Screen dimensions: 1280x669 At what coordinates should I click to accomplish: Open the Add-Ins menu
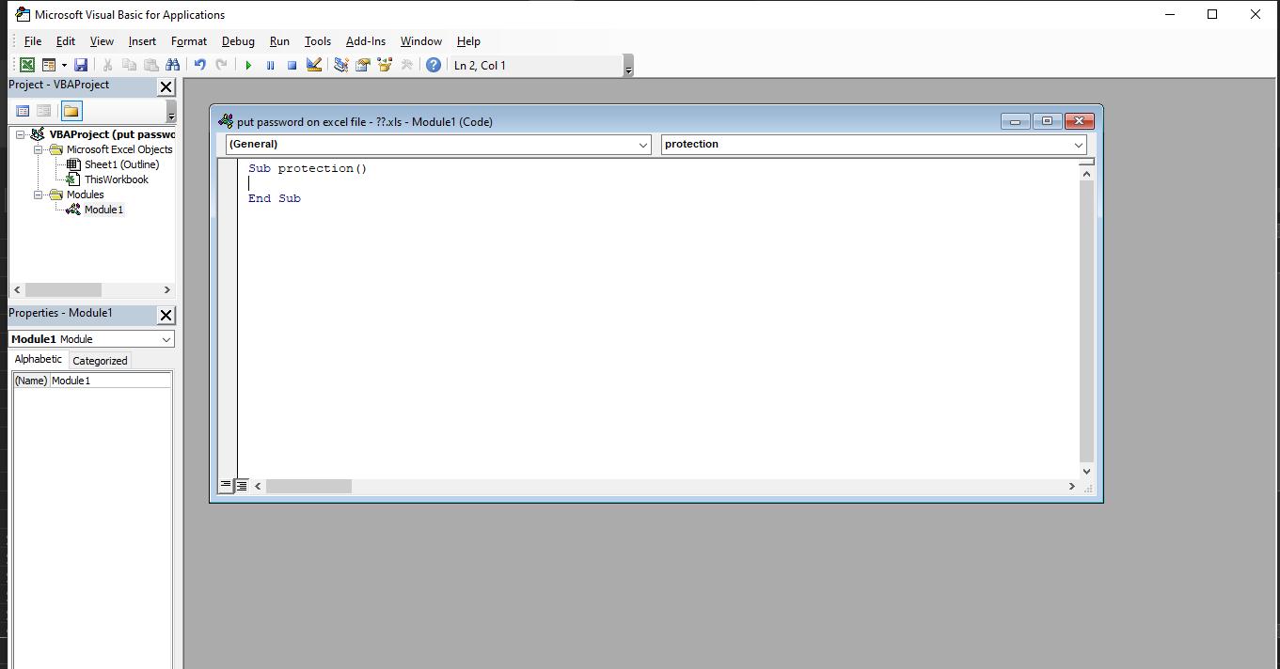click(365, 41)
